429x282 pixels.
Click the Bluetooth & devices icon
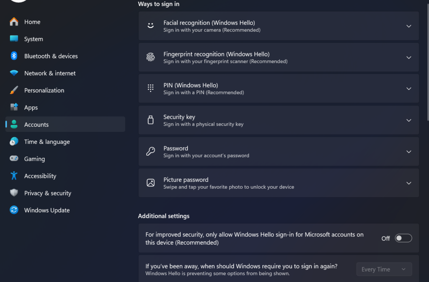tap(13, 56)
